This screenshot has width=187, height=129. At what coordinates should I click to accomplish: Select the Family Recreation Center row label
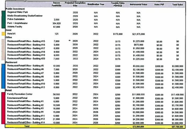coord(20,94)
